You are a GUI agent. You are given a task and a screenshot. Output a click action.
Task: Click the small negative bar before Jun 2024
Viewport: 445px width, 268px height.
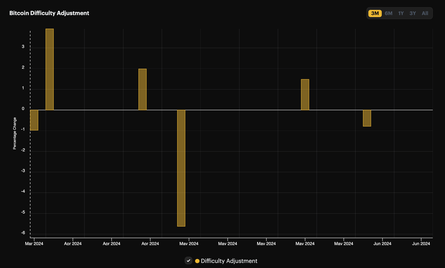pyautogui.click(x=367, y=117)
